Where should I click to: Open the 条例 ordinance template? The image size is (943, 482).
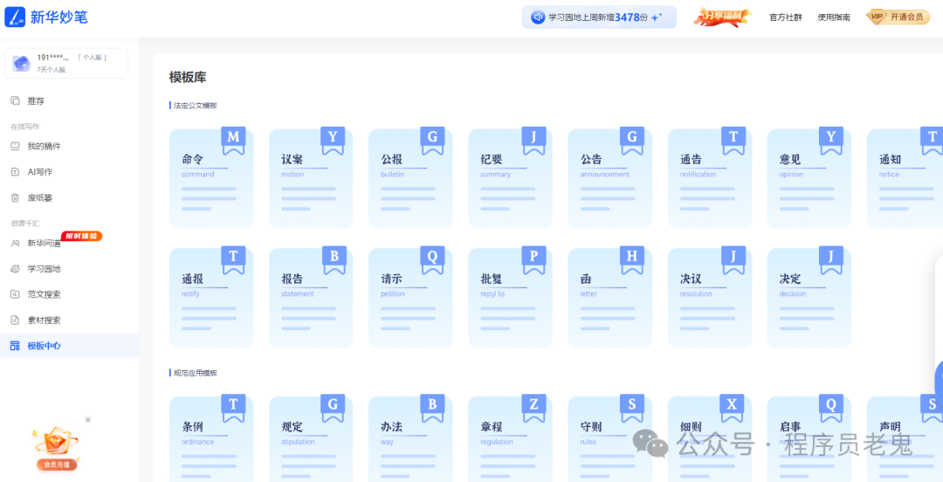point(211,439)
